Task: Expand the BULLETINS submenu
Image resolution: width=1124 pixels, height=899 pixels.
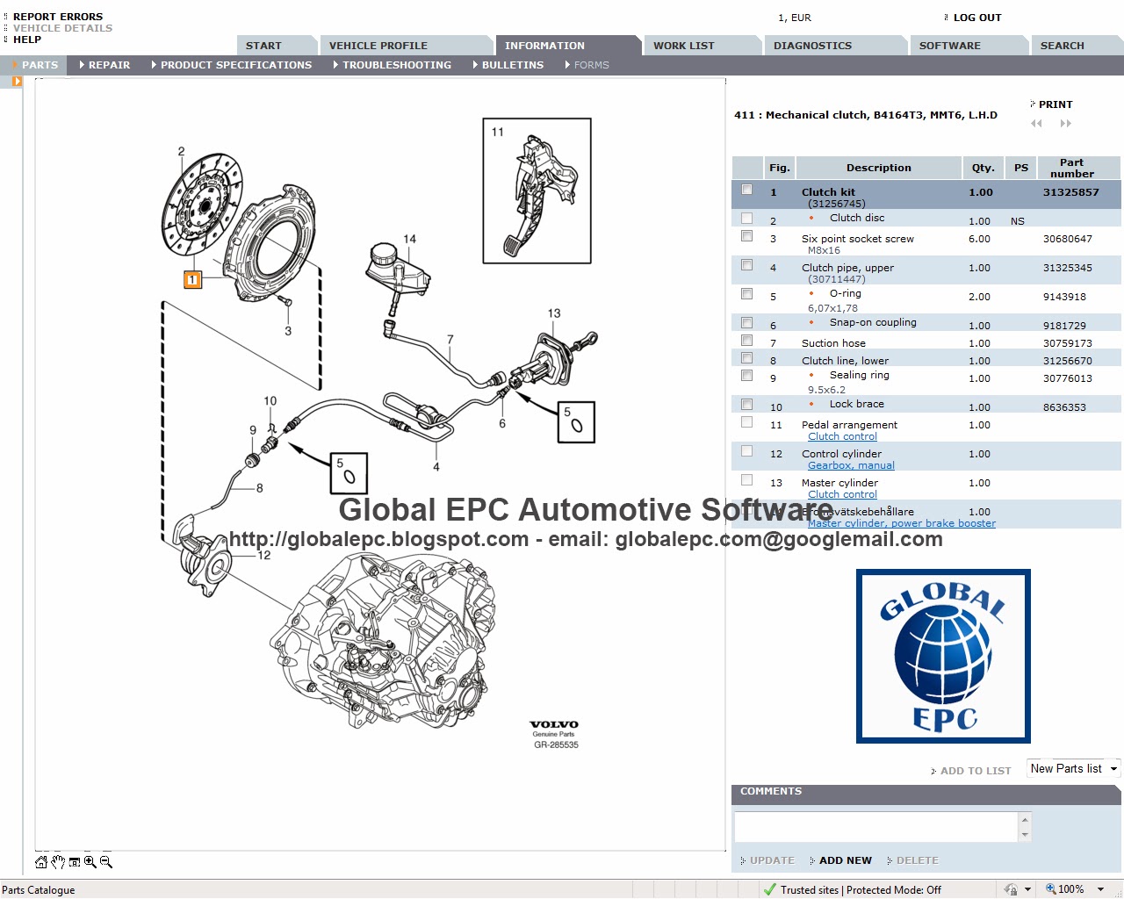Action: tap(508, 65)
